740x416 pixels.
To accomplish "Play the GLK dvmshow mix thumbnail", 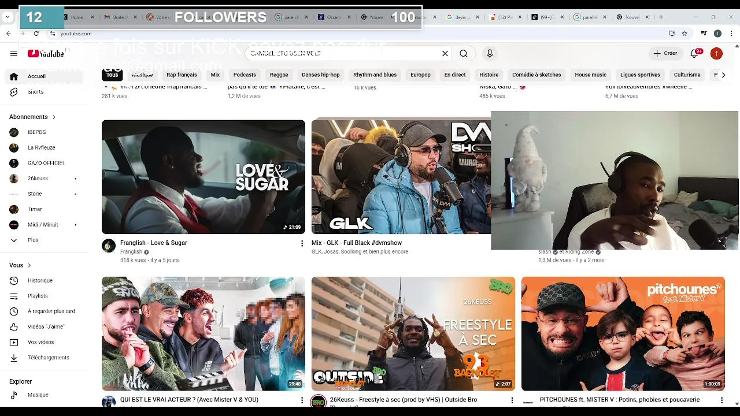I will pos(401,177).
